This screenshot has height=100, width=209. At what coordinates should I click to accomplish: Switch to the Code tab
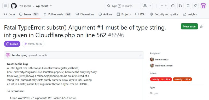(9, 14)
